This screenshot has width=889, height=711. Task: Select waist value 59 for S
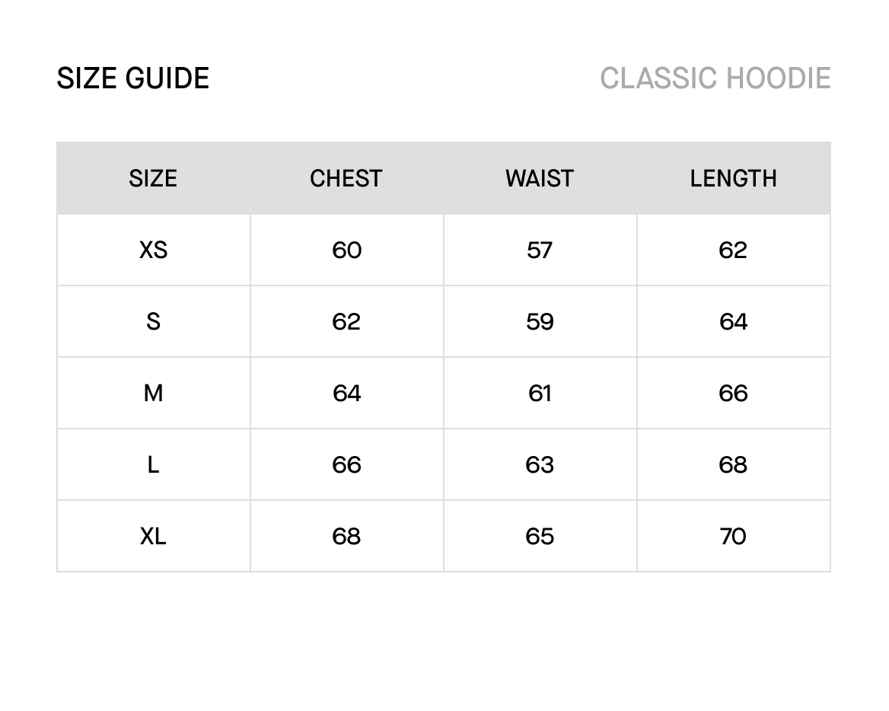tap(540, 321)
